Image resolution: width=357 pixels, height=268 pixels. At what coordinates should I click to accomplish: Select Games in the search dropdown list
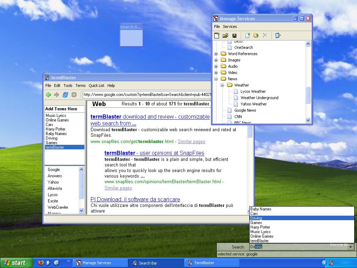pyautogui.click(x=302, y=223)
